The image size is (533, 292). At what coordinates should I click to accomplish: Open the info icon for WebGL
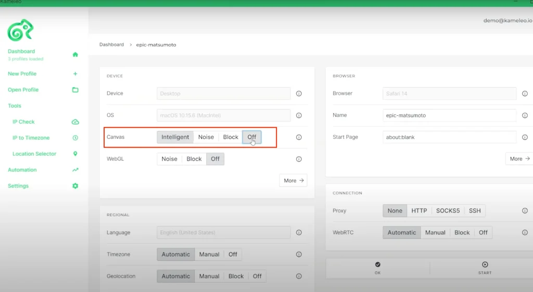tap(299, 159)
